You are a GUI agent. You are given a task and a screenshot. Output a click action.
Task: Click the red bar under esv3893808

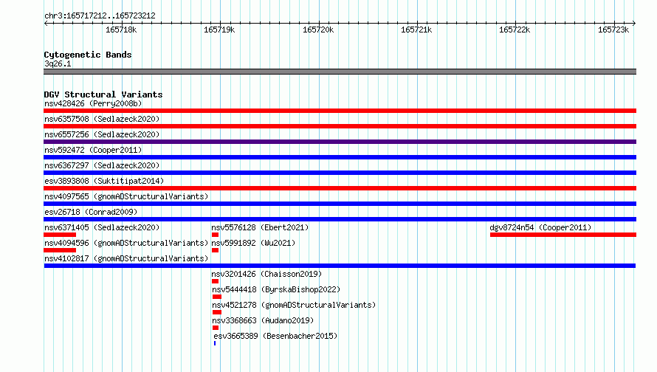click(x=340, y=188)
